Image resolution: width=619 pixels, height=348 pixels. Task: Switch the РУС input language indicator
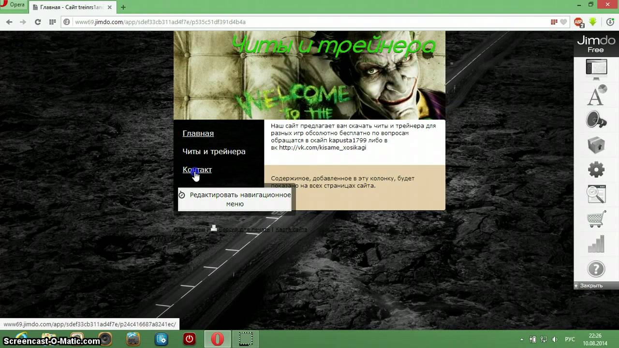click(x=570, y=339)
